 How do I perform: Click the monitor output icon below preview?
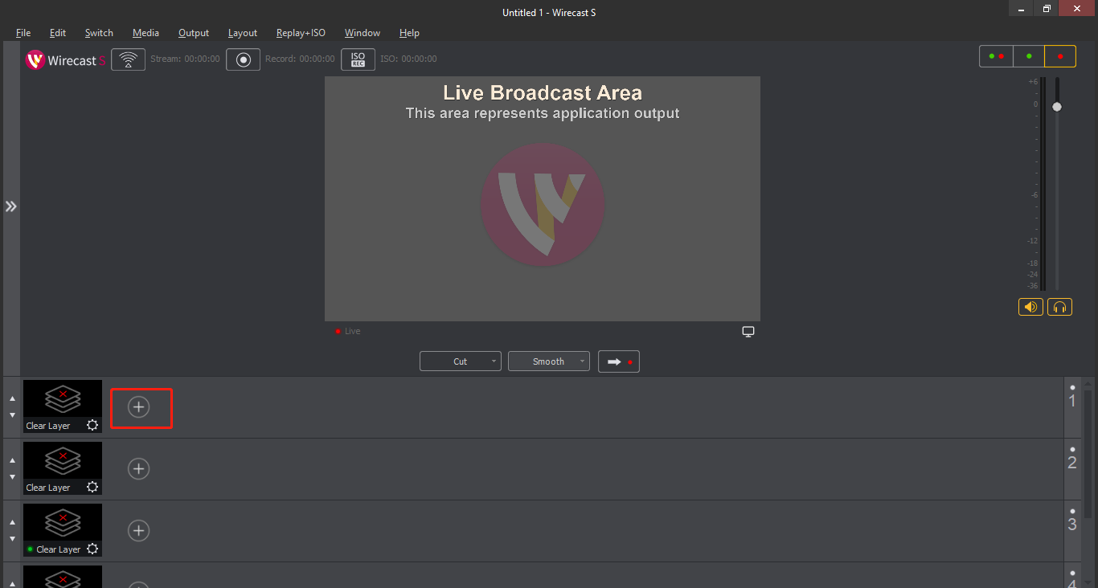(748, 332)
